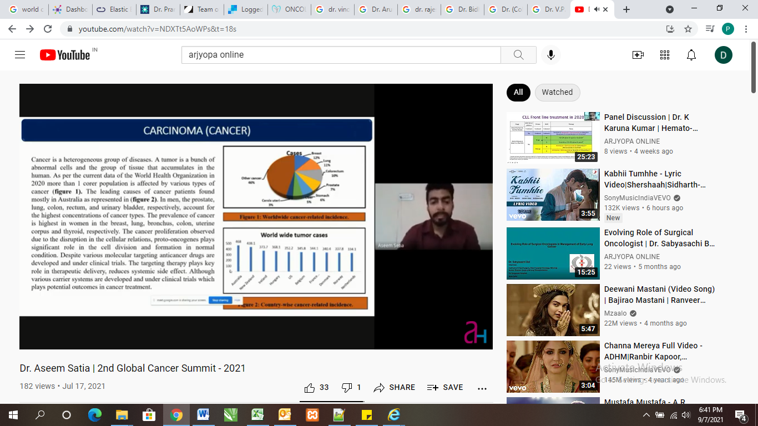This screenshot has height=426, width=758.
Task: Like the video with thumbs up
Action: click(310, 388)
